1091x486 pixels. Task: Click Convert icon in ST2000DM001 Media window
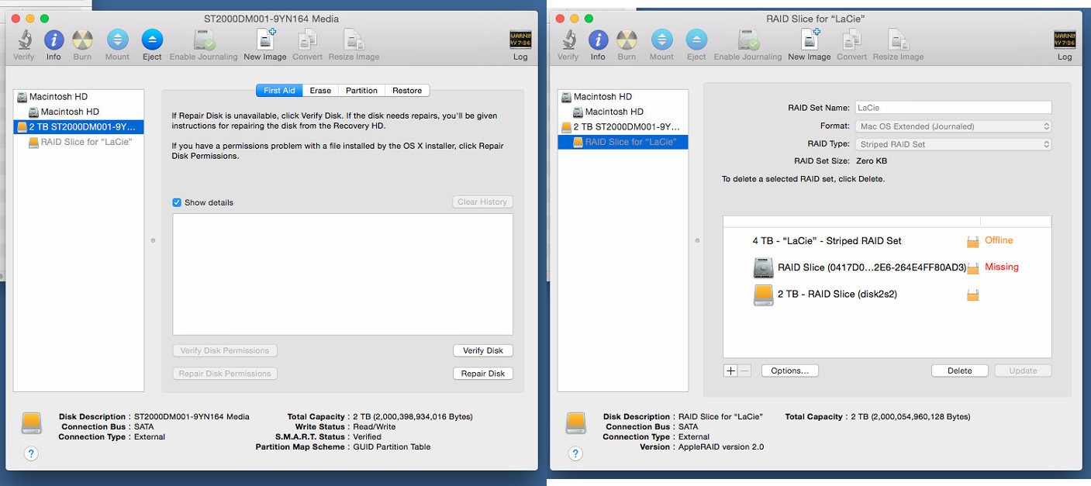pos(308,40)
